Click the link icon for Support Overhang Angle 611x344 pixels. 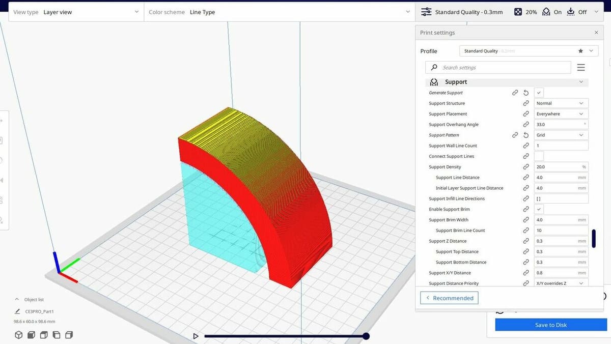(x=526, y=124)
